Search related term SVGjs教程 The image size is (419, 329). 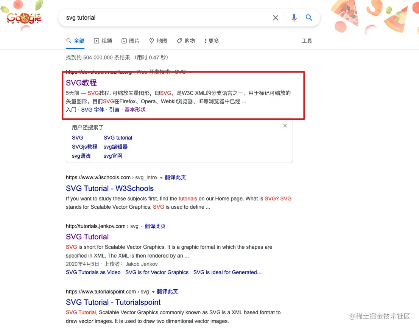point(85,147)
